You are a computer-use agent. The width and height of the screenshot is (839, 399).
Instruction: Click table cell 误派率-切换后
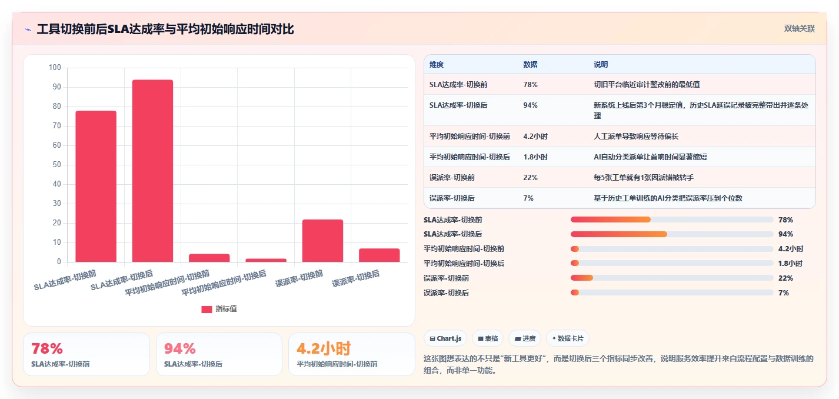click(452, 198)
